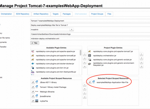This screenshot has width=150, height=109.
Task: Add all plugins to project entries
Action: coord(85,58)
